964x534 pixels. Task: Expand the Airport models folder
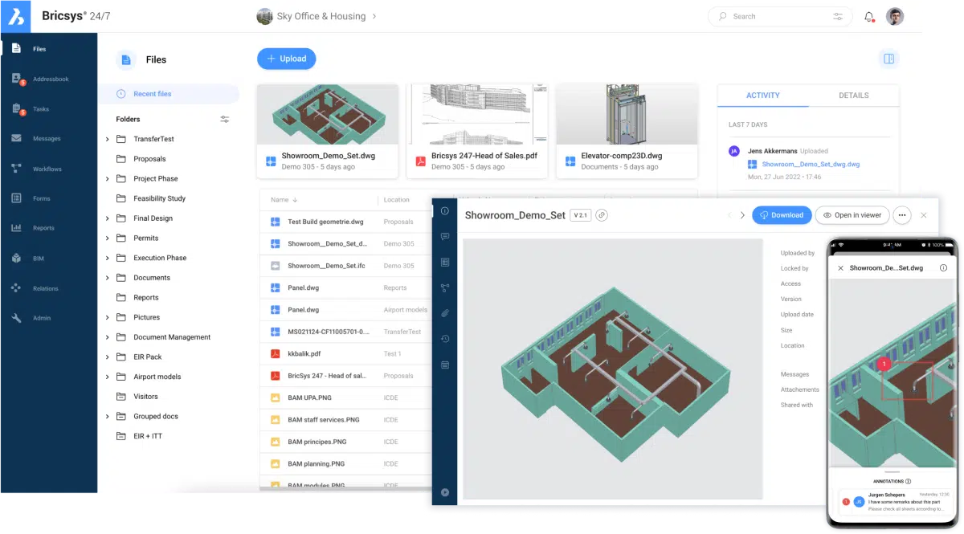point(108,377)
